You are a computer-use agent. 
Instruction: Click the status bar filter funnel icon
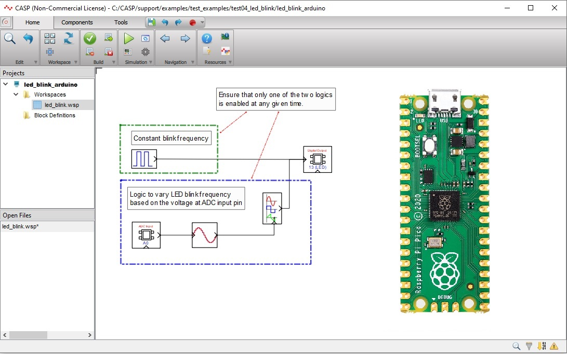coord(529,346)
